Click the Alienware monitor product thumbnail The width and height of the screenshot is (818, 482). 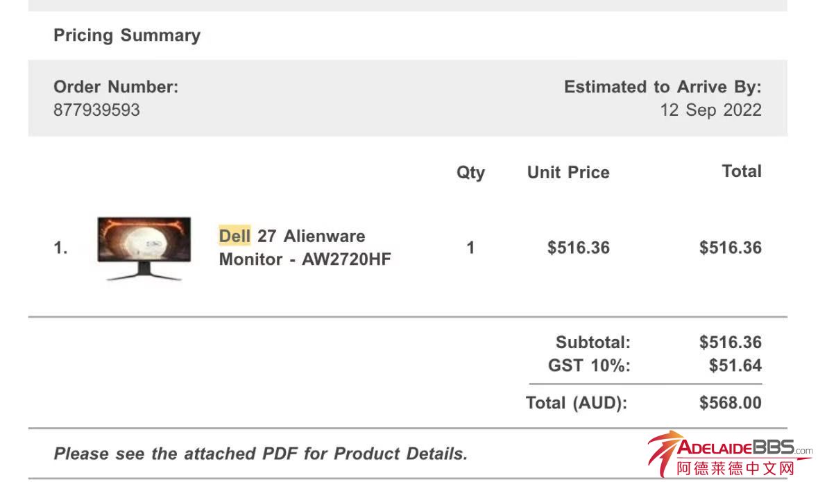tap(144, 248)
